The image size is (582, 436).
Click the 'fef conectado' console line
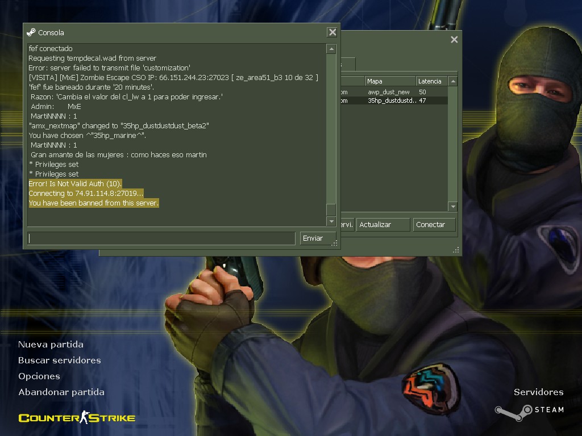point(51,49)
